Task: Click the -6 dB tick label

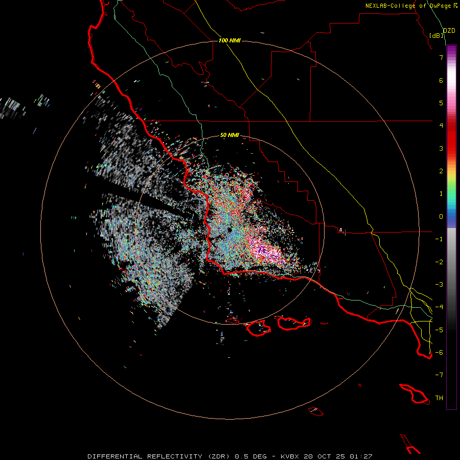Action: tap(439, 353)
